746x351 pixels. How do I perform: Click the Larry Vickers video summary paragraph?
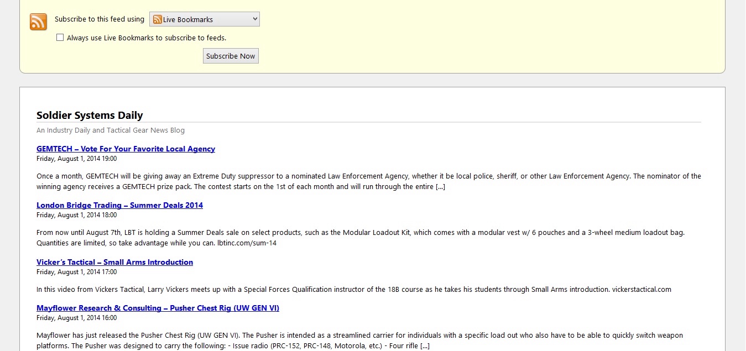pos(354,289)
